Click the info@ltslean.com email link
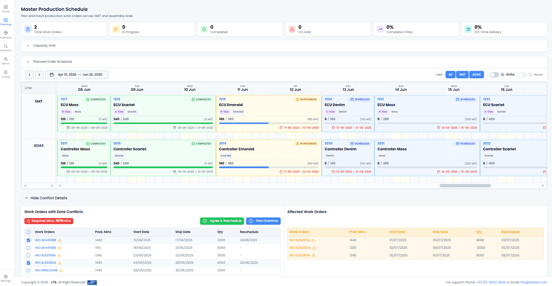 click(x=534, y=282)
